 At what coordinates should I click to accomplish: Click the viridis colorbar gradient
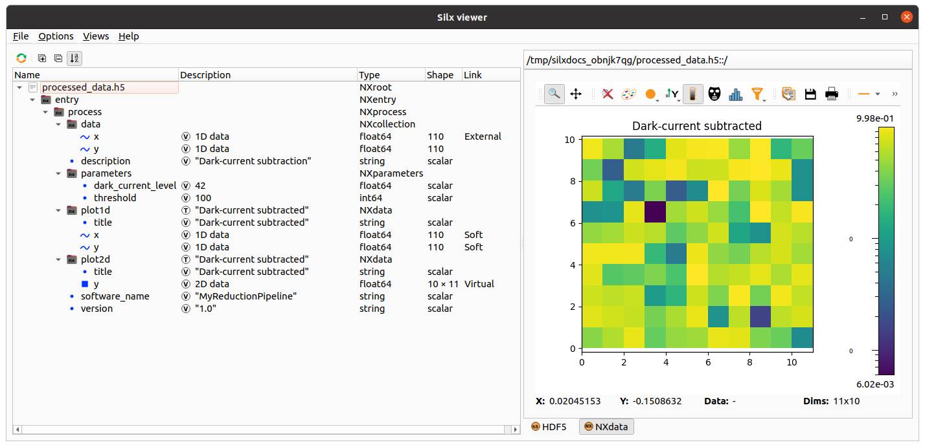[x=886, y=251]
